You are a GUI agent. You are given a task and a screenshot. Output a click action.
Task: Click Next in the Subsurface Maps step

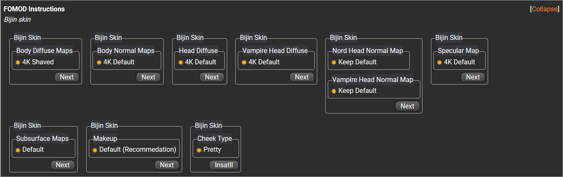point(63,165)
